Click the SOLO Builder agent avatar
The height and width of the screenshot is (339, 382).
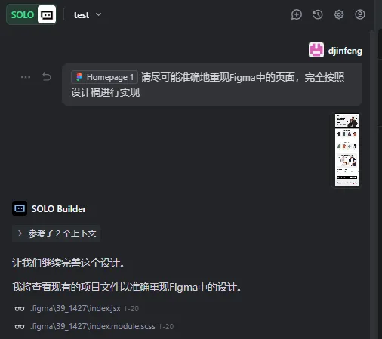coord(20,208)
